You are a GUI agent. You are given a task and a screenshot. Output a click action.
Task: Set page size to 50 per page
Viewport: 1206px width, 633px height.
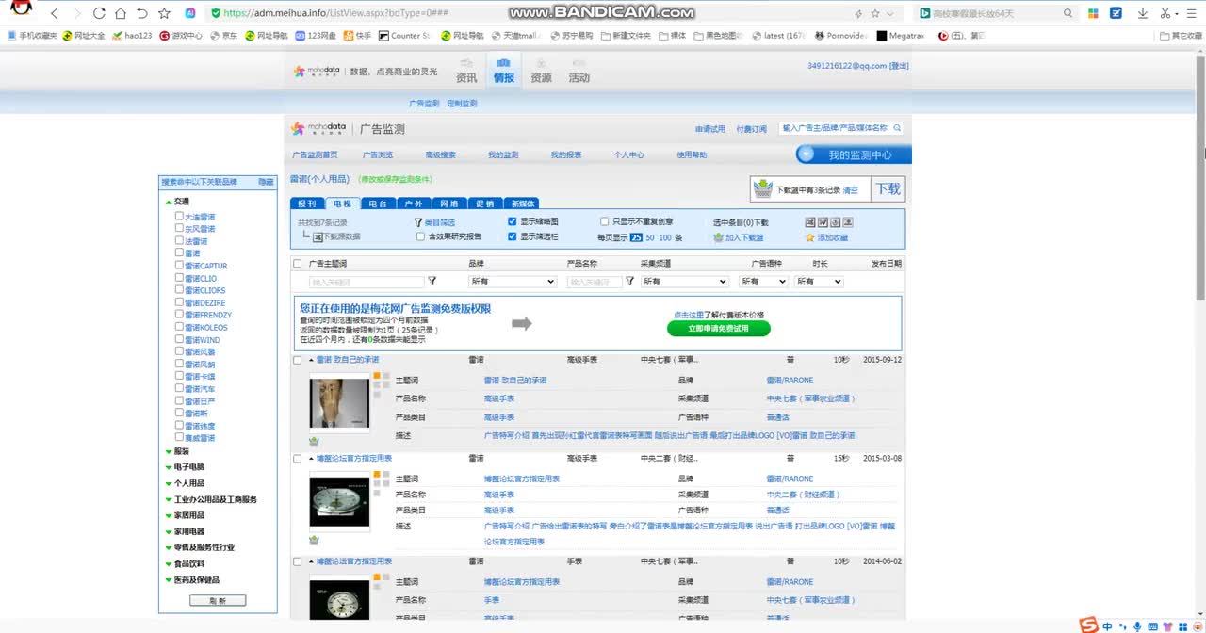click(649, 237)
